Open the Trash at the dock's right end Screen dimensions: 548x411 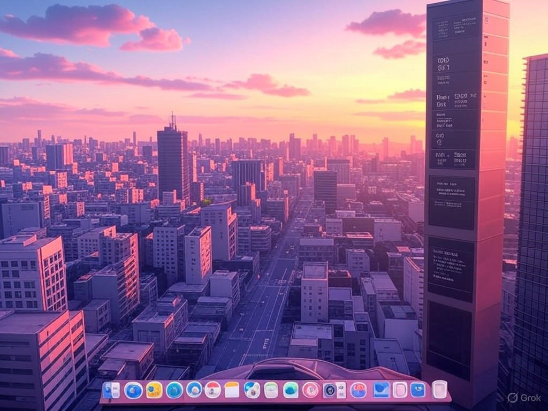tap(439, 390)
